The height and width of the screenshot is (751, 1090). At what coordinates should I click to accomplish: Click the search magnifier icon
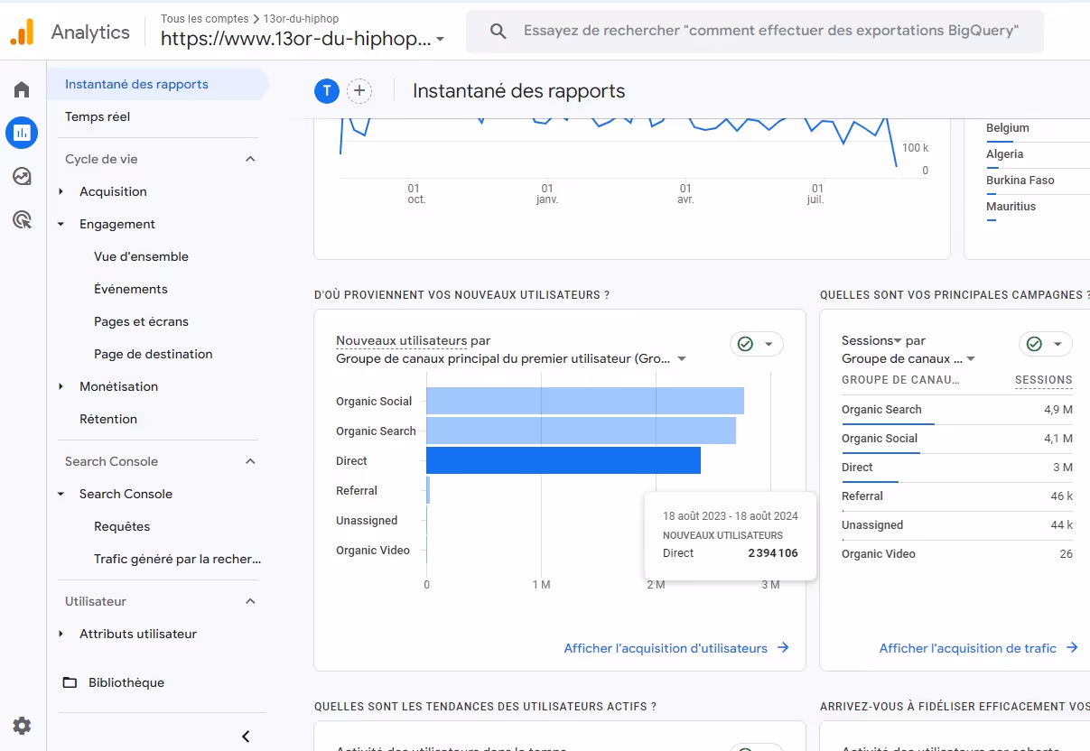[498, 32]
